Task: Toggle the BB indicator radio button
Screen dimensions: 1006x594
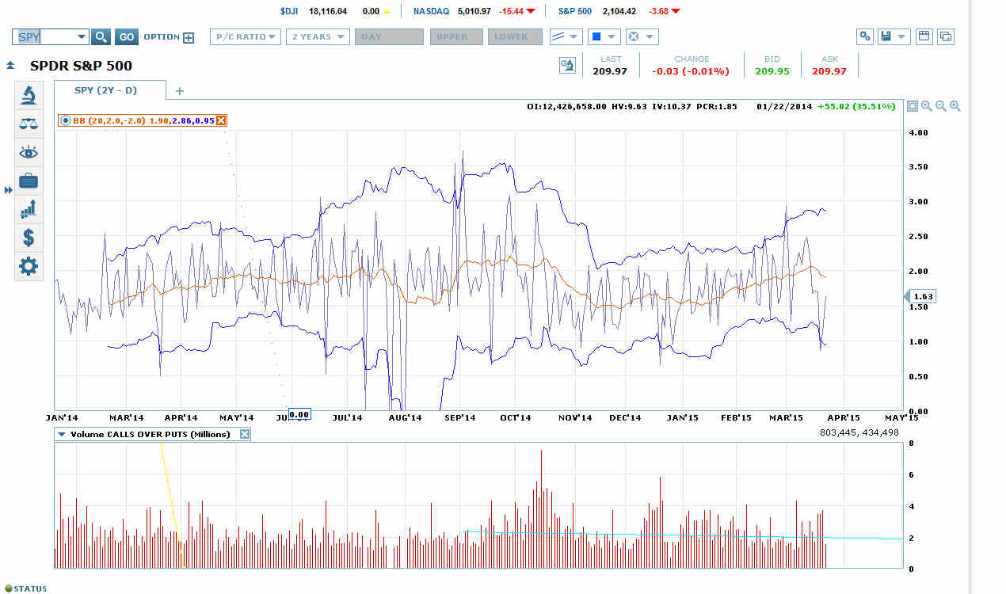Action: click(x=65, y=120)
